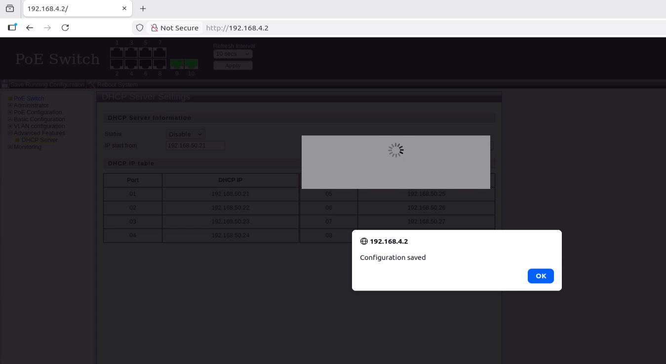Click the browser reload icon

pos(65,28)
